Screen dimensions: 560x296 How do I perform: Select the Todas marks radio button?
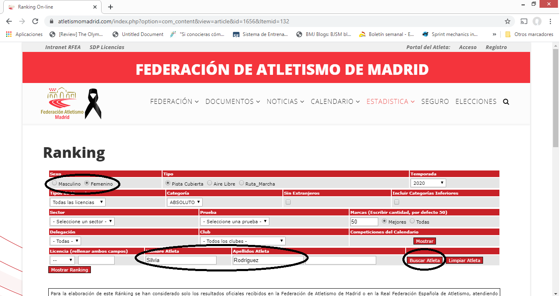[412, 221]
